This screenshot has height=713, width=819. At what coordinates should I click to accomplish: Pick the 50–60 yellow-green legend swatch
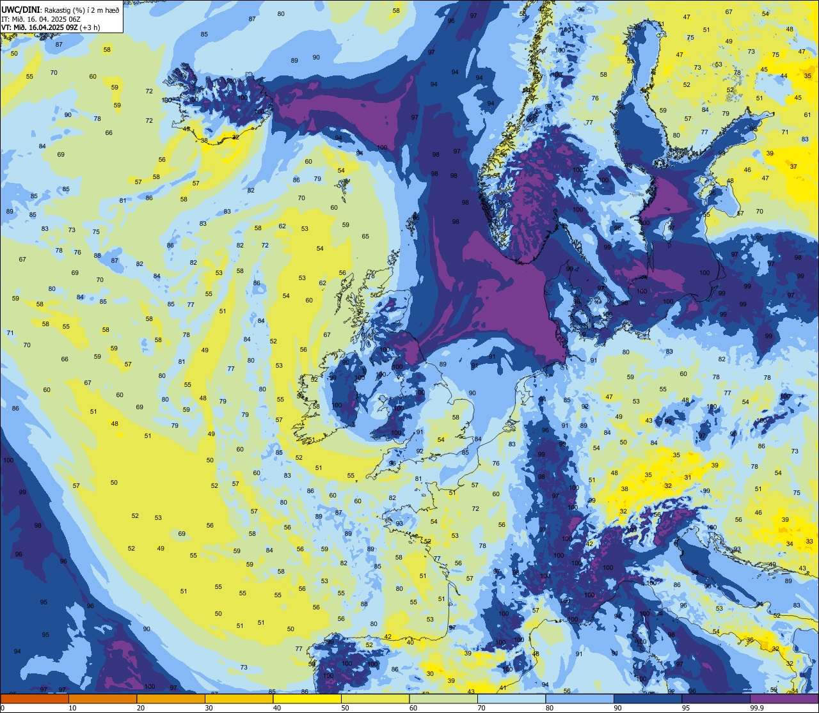click(375, 698)
